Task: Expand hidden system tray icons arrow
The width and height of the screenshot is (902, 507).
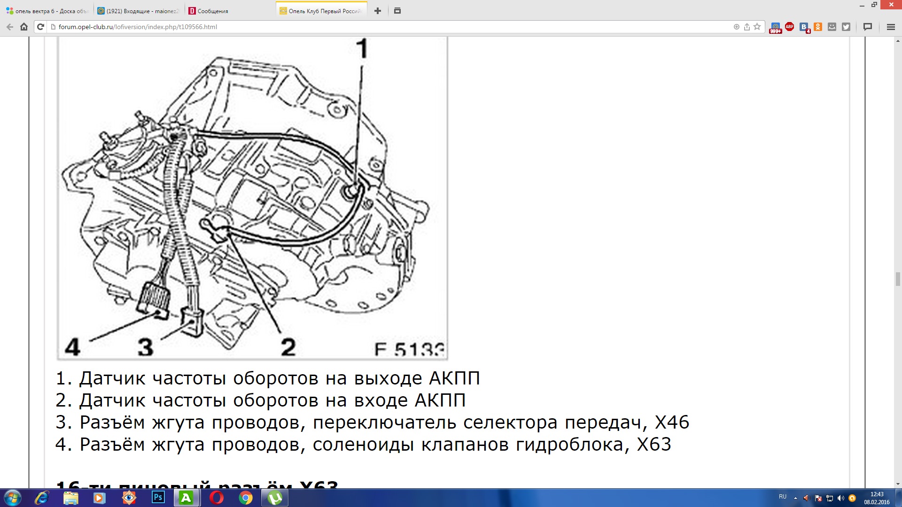Action: [x=795, y=498]
